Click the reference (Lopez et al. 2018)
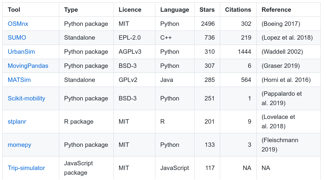 pyautogui.click(x=287, y=38)
